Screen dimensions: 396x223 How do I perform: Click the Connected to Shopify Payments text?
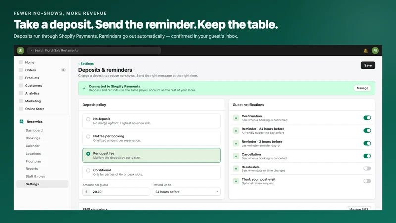tap(114, 86)
